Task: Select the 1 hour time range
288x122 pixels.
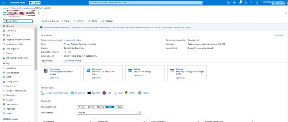Action: point(82,107)
